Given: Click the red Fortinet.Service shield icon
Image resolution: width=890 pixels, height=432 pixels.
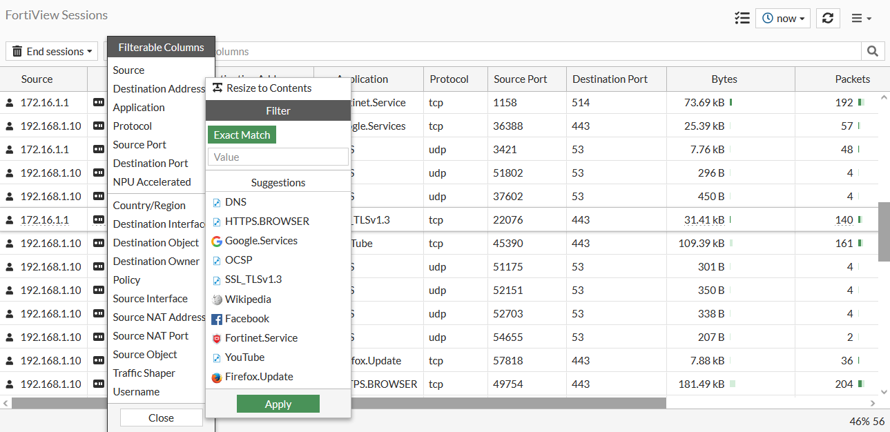Looking at the screenshot, I should point(215,337).
